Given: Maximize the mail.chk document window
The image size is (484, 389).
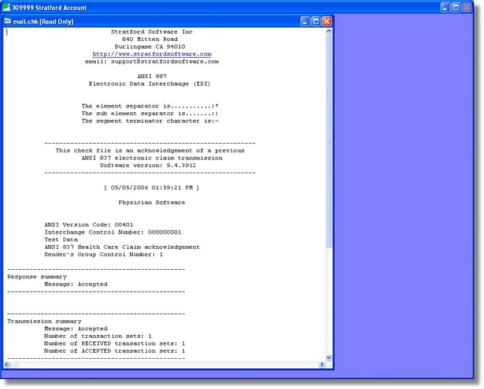Looking at the screenshot, I should tap(316, 21).
